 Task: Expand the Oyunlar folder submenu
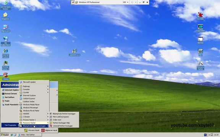click(34, 92)
